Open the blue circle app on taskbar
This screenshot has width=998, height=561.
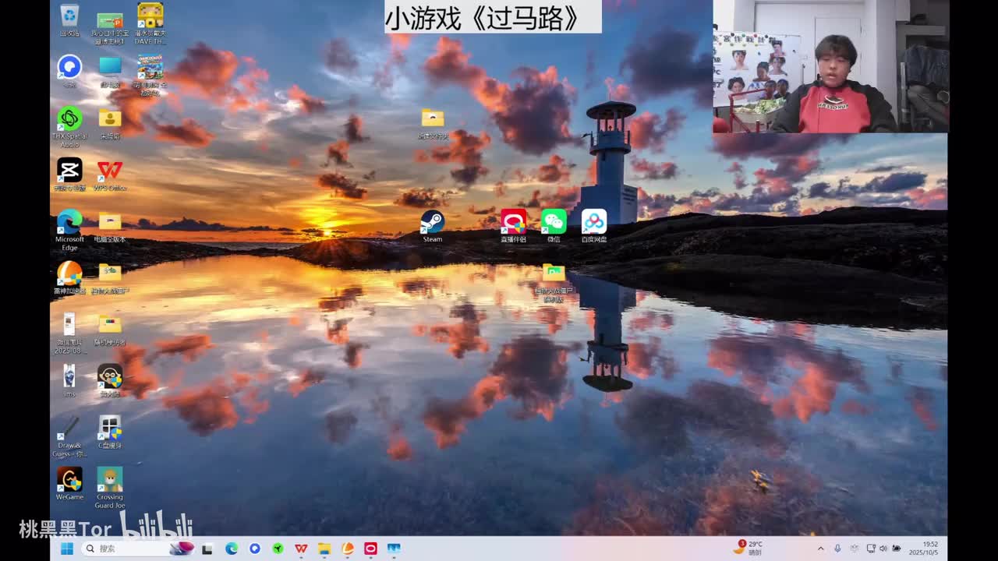(255, 549)
